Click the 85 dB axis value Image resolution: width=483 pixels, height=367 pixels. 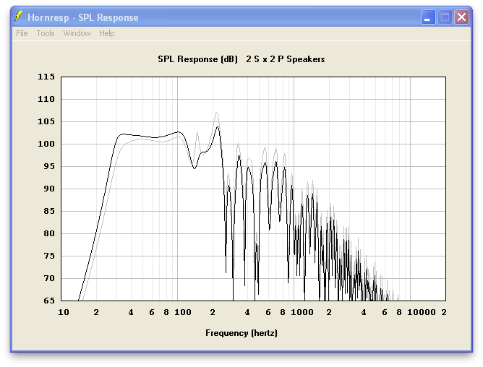(49, 211)
